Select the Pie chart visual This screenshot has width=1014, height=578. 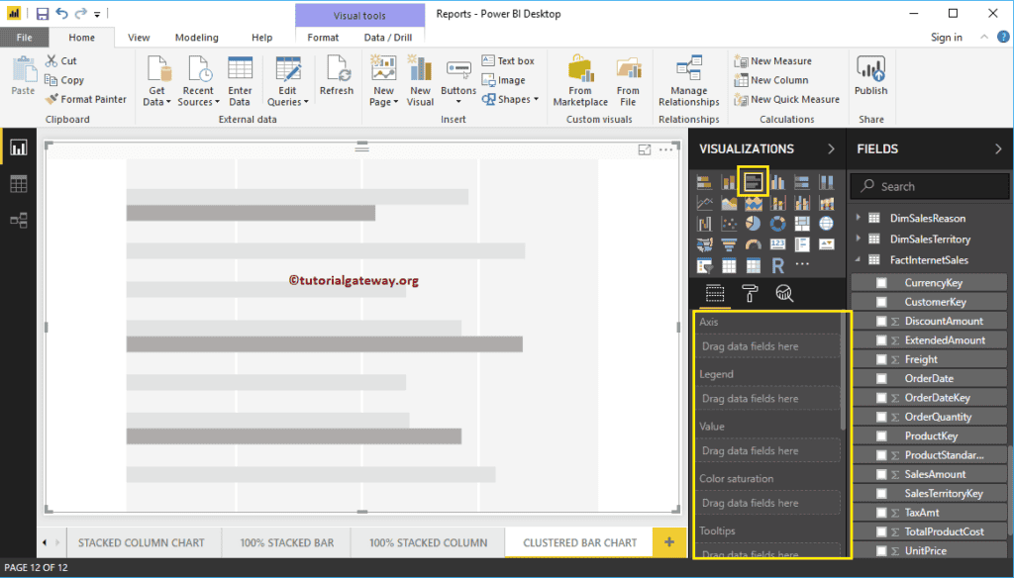pyautogui.click(x=754, y=223)
